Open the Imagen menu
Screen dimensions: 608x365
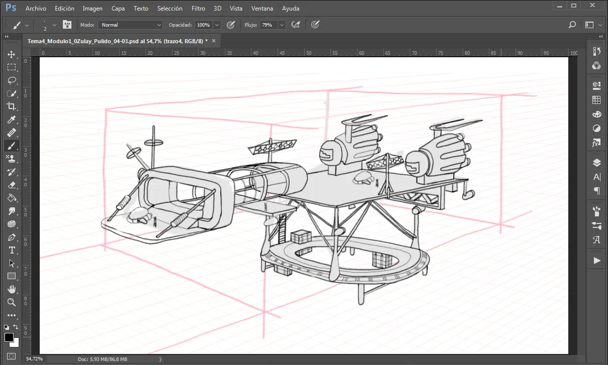(93, 9)
